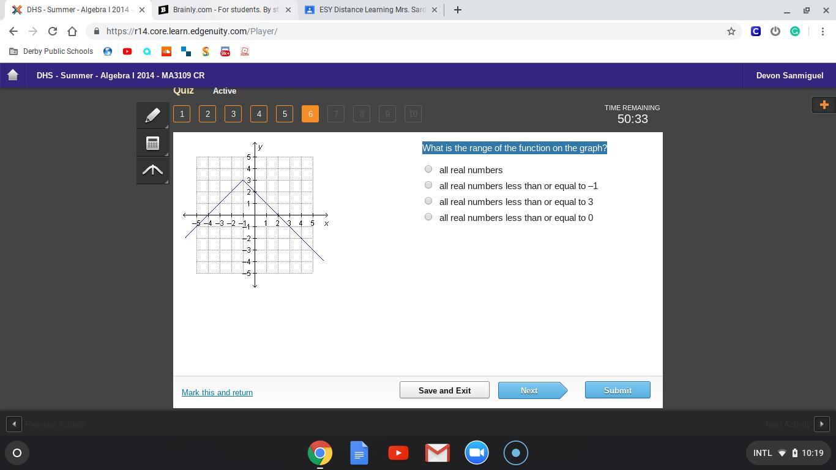The image size is (836, 470).
Task: Reload the current page
Action: click(53, 31)
